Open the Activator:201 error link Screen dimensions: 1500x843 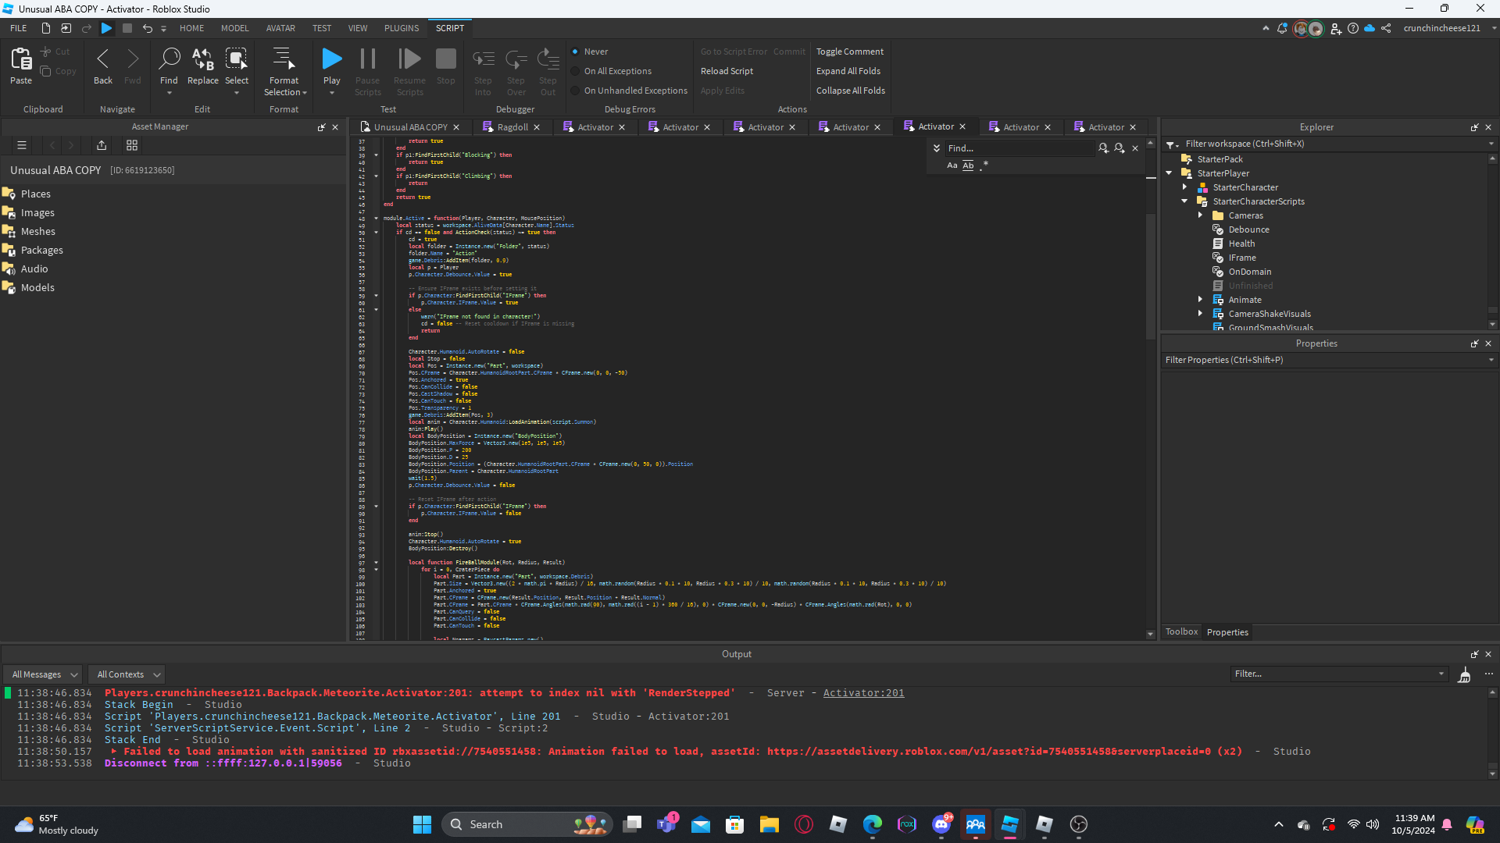click(x=863, y=693)
